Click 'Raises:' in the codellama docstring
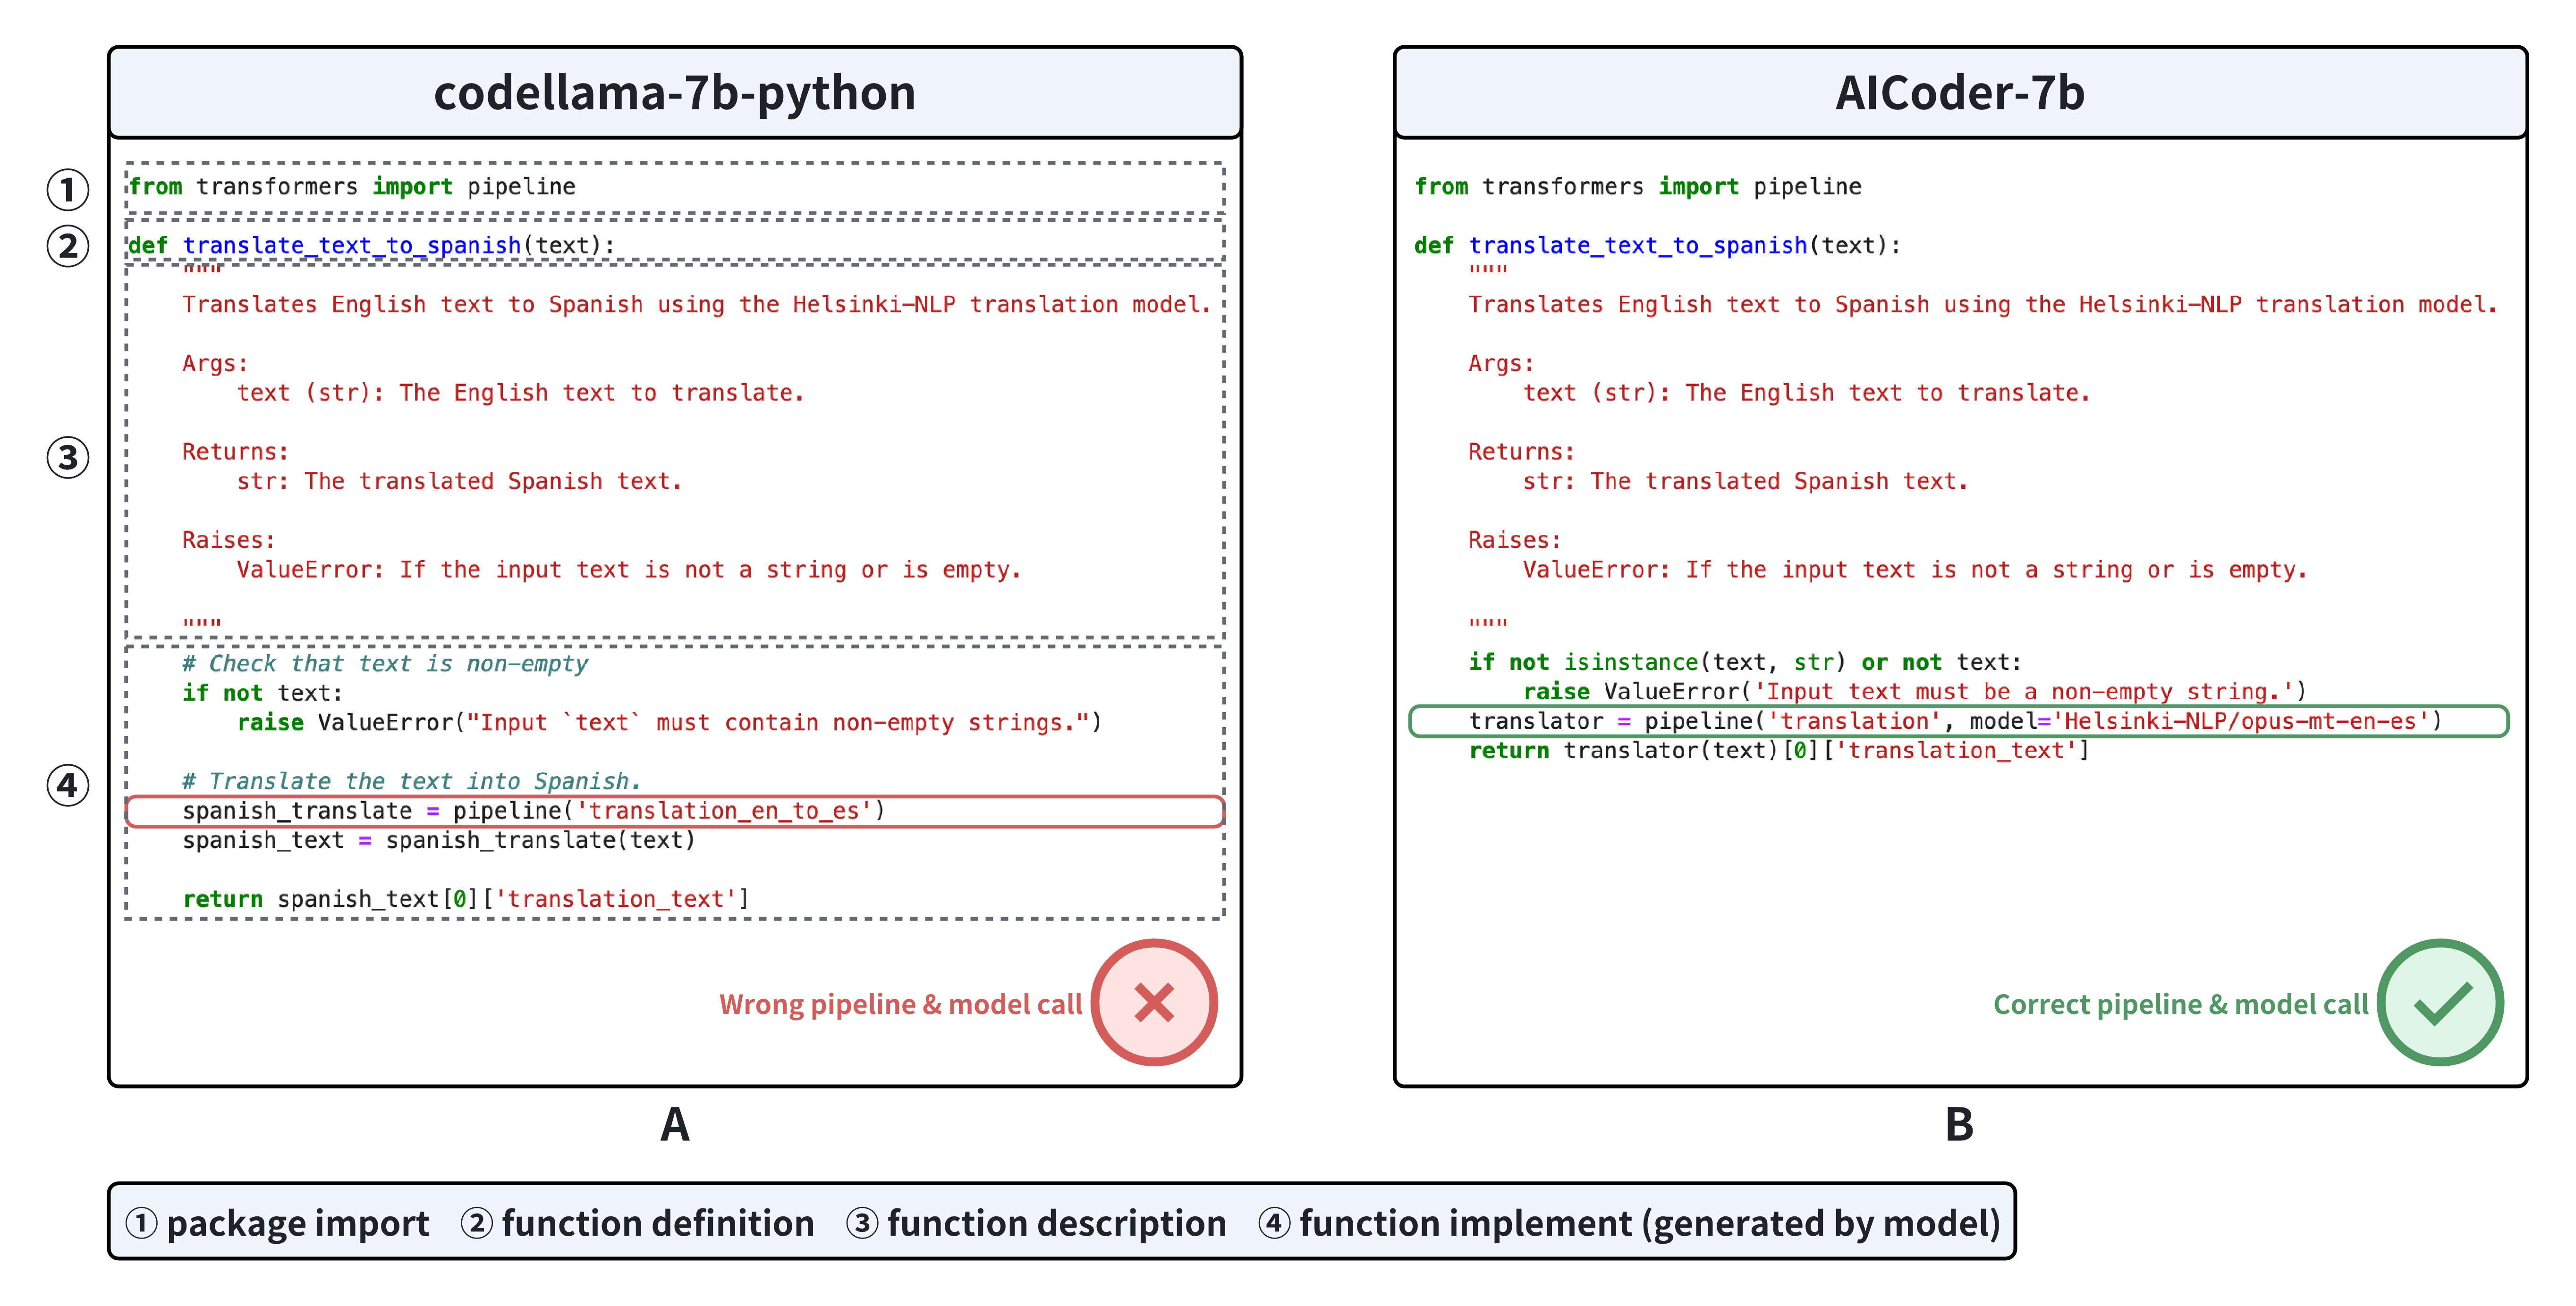 [228, 541]
